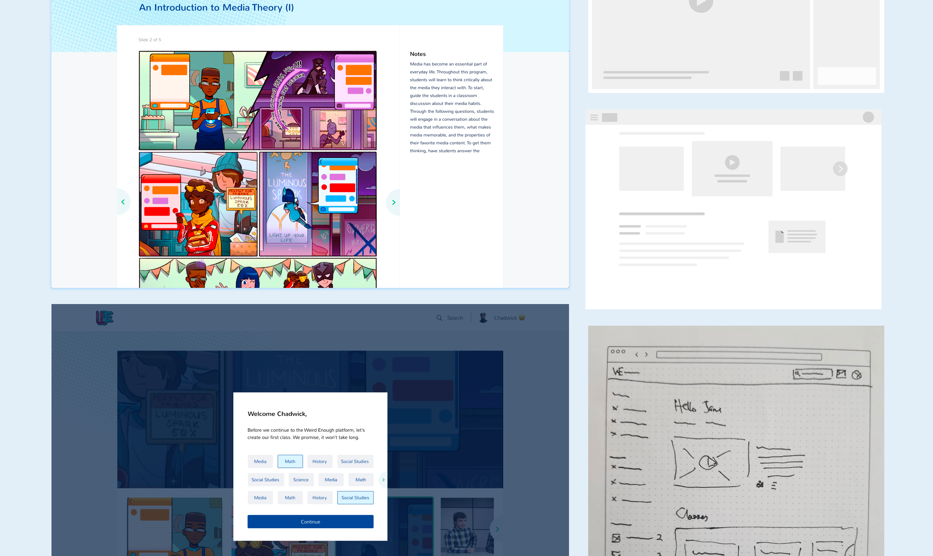Open search via the magnifier icon

pos(439,318)
